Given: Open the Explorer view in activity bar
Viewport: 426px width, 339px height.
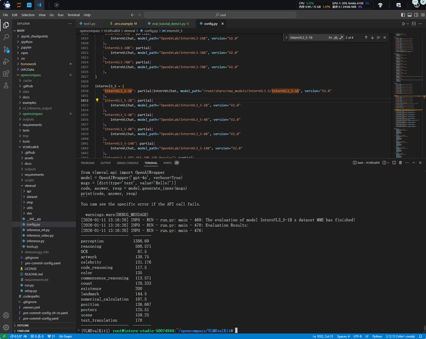Looking at the screenshot, I should (x=6, y=25).
